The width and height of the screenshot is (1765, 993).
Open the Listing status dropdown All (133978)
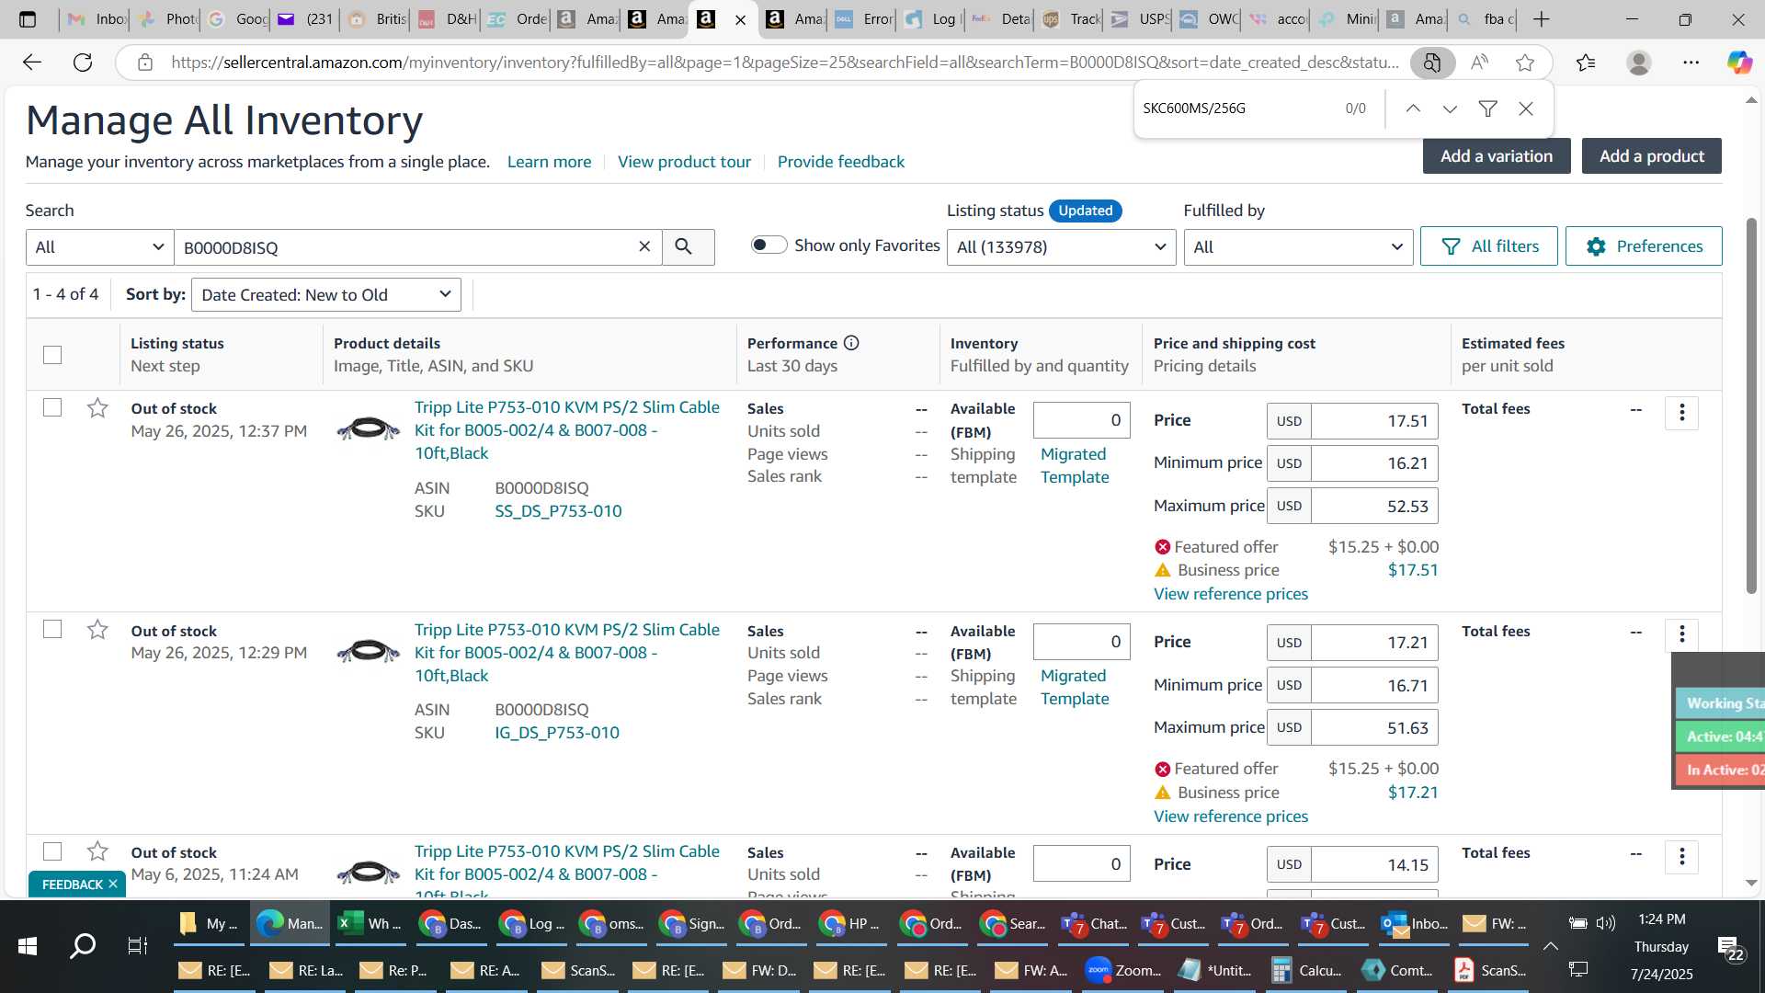1061,246
